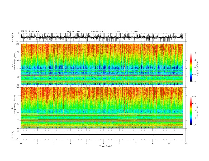Click the log(PSD) label beside ch.2 colorbar
The image size is (209, 161).
(x=197, y=112)
